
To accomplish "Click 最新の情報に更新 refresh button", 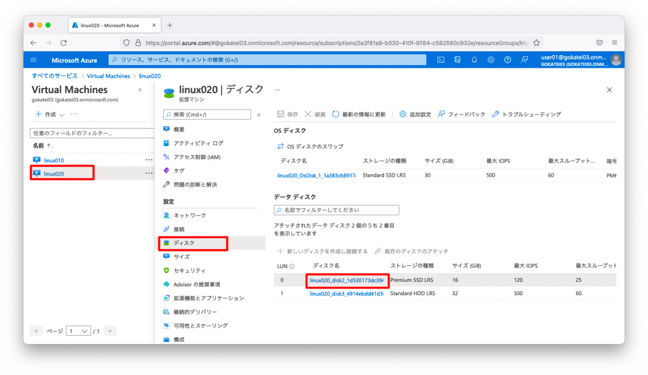I will (359, 114).
